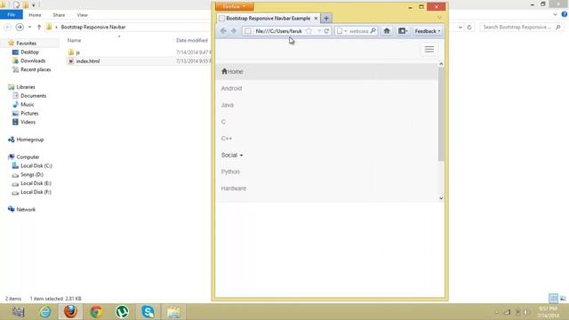Viewport: 569px width, 320px height.
Task: Open the View ribbon tab in Explorer
Action: coord(83,15)
